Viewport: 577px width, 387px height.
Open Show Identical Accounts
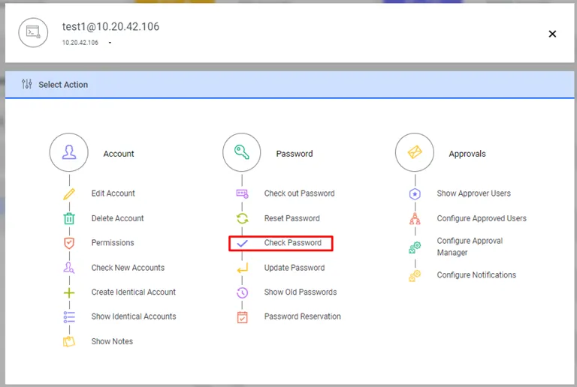134,316
